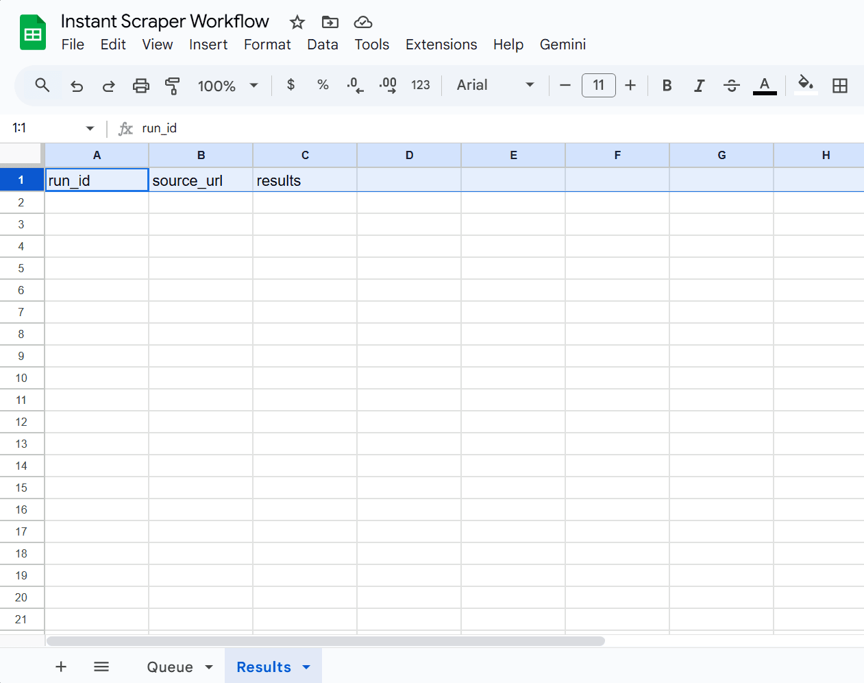
Task: Open the text color picker
Action: pyautogui.click(x=765, y=85)
